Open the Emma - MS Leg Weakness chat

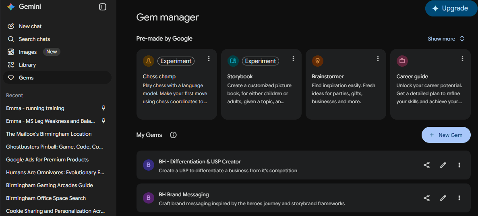(x=51, y=121)
